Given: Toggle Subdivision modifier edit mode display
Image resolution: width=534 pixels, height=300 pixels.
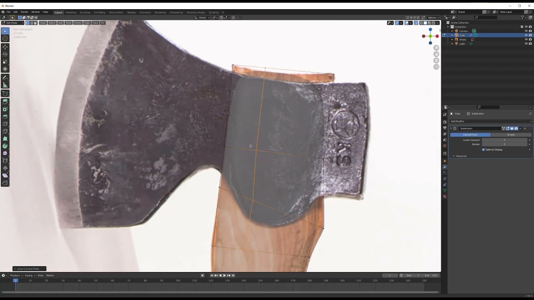Looking at the screenshot, I should point(508,128).
